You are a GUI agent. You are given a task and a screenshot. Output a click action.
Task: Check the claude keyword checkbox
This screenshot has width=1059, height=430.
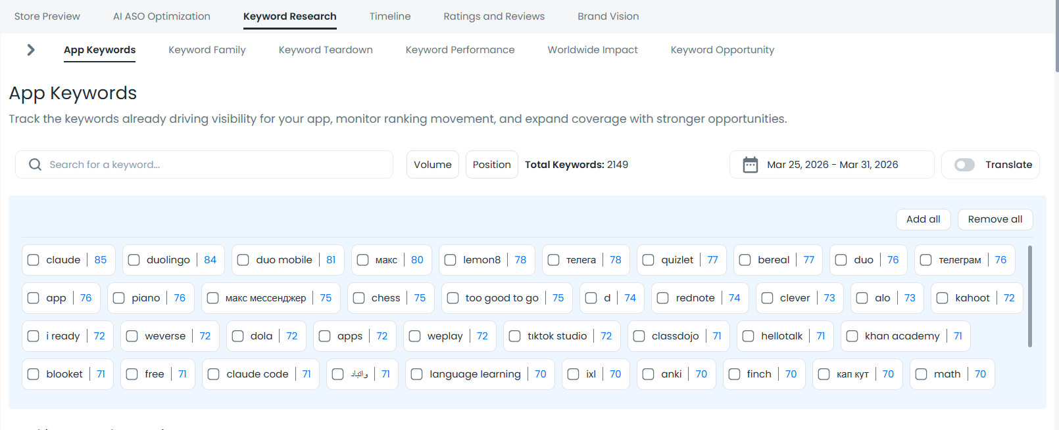tap(34, 260)
